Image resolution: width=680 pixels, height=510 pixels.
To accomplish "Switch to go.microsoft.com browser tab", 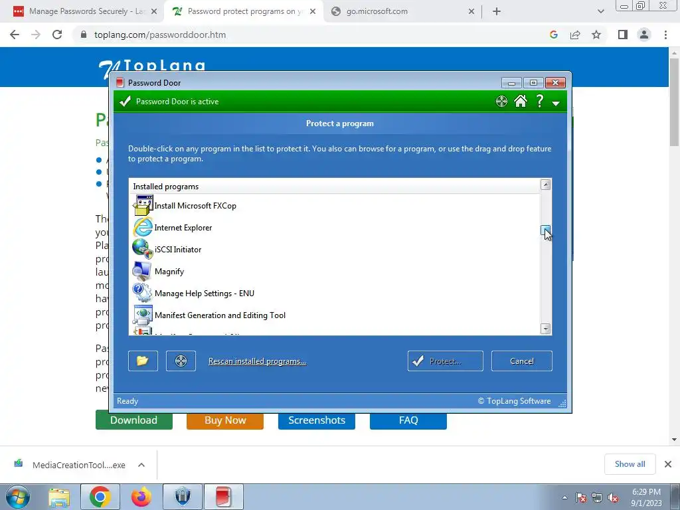I will (402, 11).
